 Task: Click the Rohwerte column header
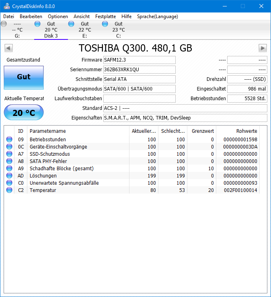coord(238,131)
